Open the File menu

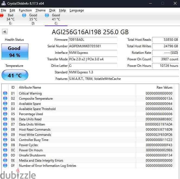pos(4,10)
